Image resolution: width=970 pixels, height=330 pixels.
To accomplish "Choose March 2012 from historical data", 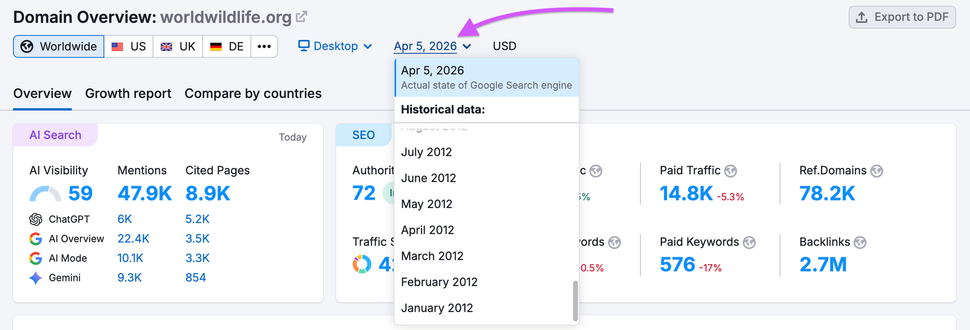I will click(432, 256).
